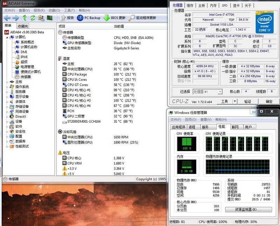Open the 进程 tab in Task Manager
Image resolution: width=280 pixels, height=226 pixels.
pos(192,127)
